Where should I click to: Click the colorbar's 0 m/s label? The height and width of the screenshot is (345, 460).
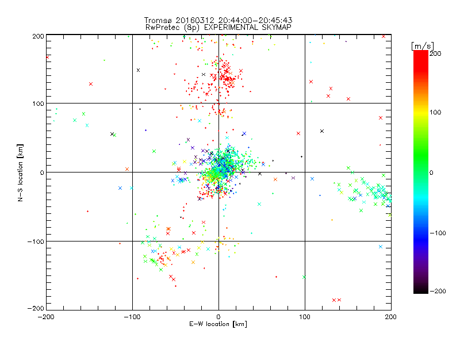pos(431,172)
